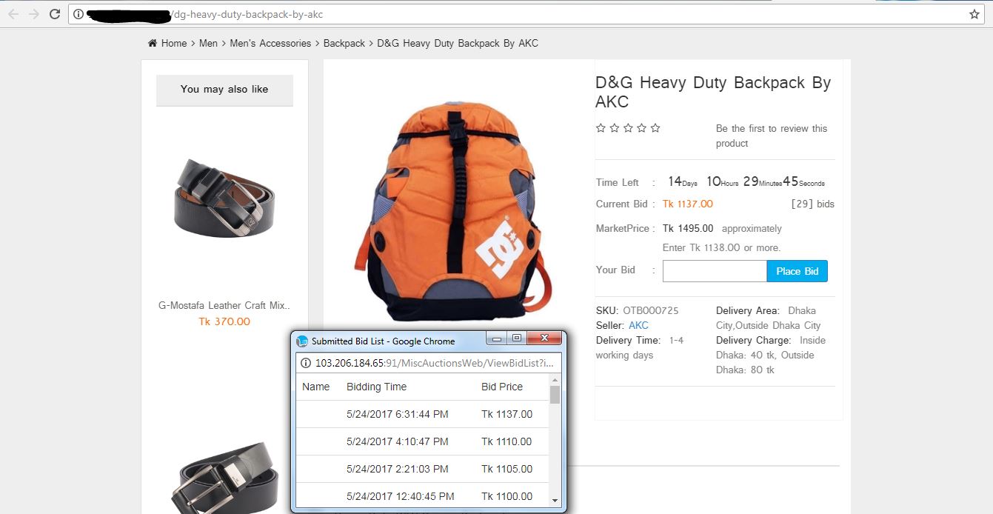The image size is (993, 514).
Task: Rate product with the first star
Action: point(601,128)
